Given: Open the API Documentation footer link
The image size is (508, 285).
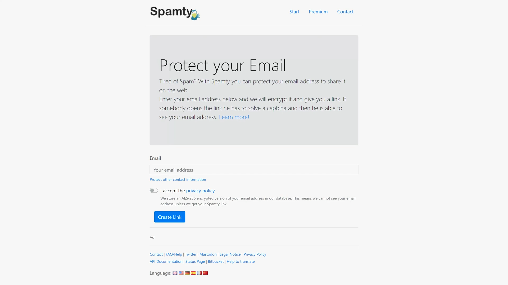Looking at the screenshot, I should point(166,262).
